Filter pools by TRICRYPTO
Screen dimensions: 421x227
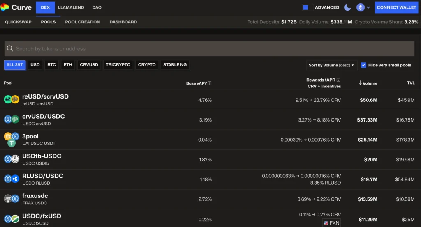[118, 65]
